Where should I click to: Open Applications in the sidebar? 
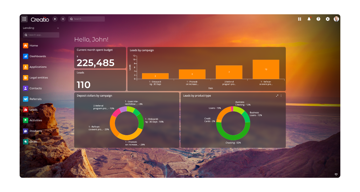point(38,67)
